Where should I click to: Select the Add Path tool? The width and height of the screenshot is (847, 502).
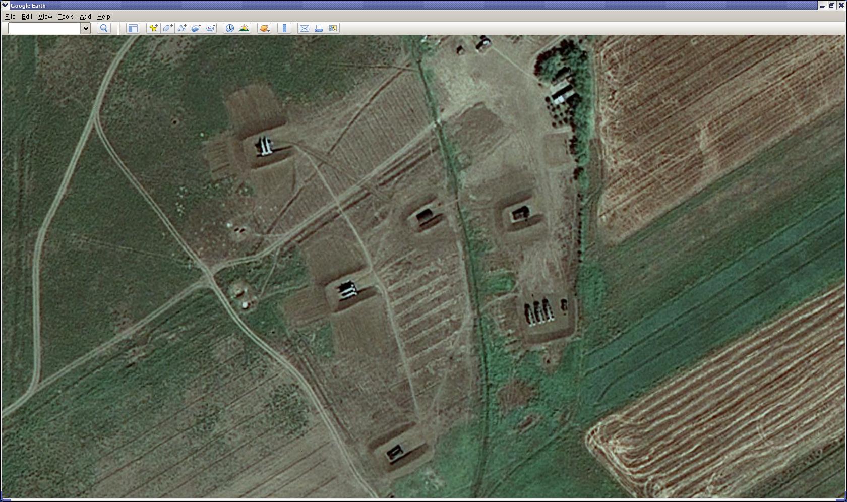click(x=181, y=28)
